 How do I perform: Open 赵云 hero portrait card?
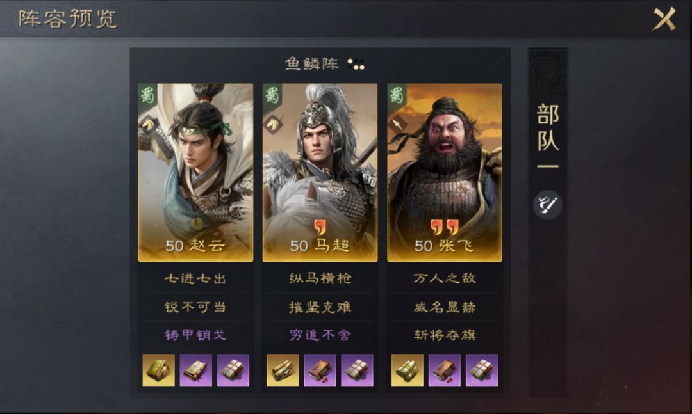(x=195, y=172)
